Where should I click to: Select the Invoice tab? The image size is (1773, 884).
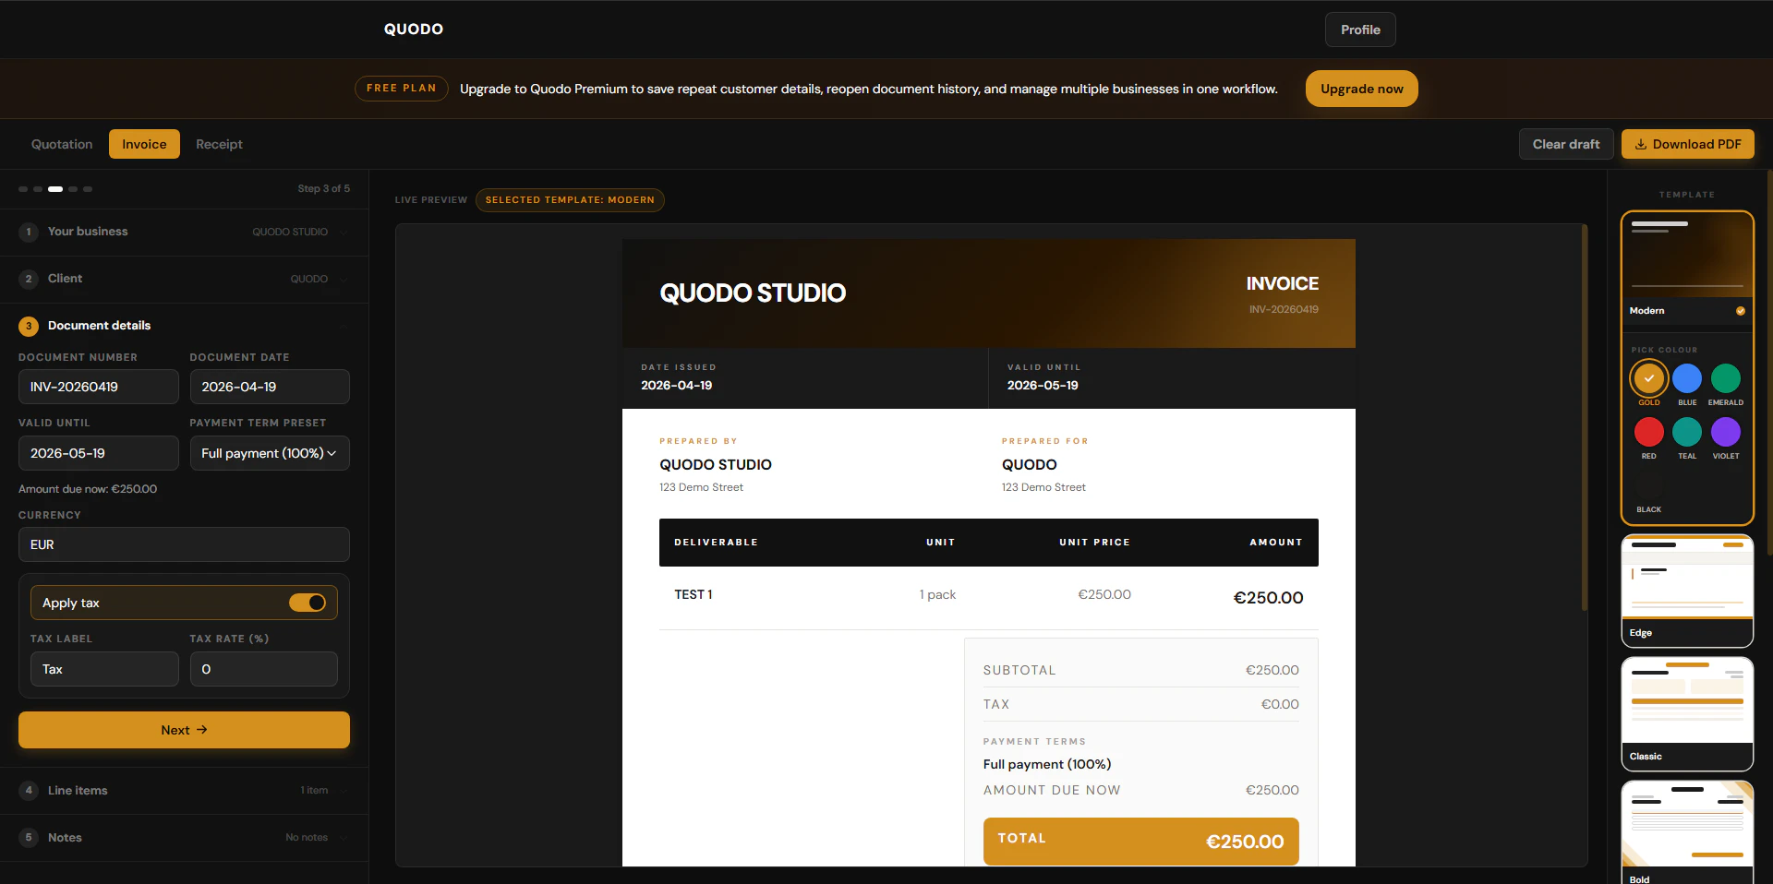click(x=144, y=144)
